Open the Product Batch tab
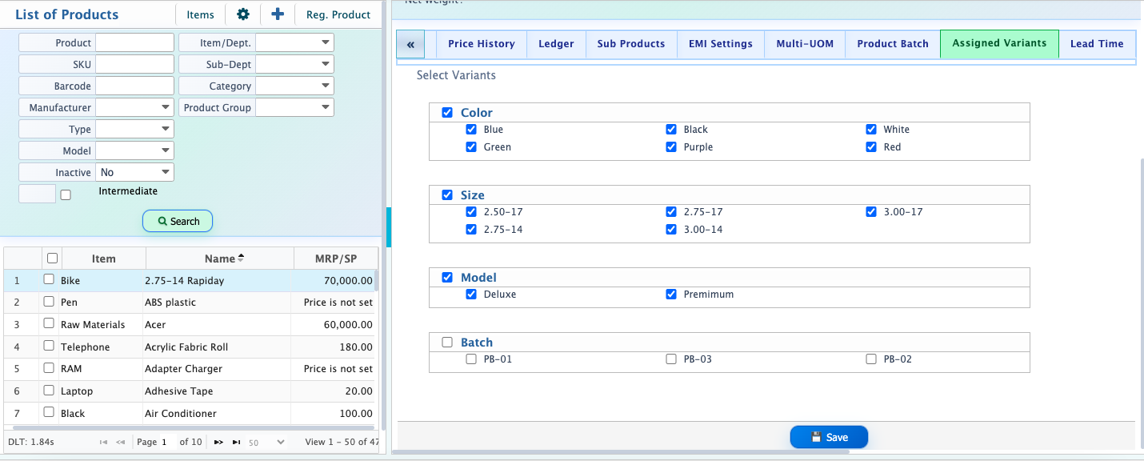 point(893,44)
